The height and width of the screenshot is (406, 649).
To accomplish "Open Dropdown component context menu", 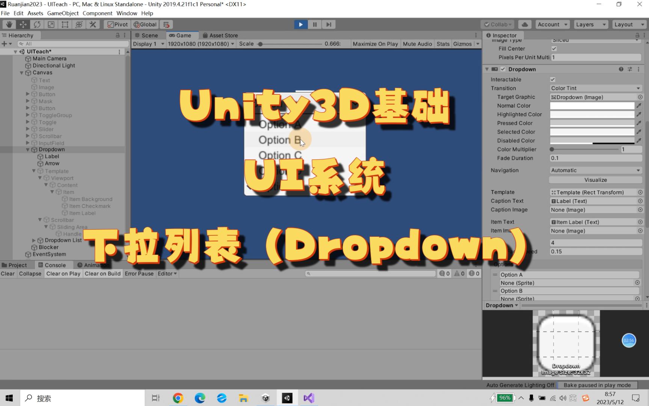I will click(638, 69).
